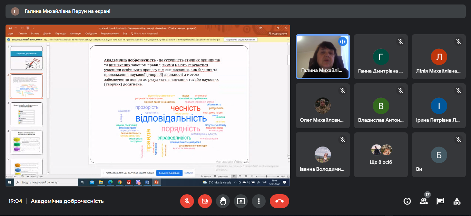Toggle the Заметки notes button in the status bar
This screenshot has height=216, width=471.
(x=206, y=176)
